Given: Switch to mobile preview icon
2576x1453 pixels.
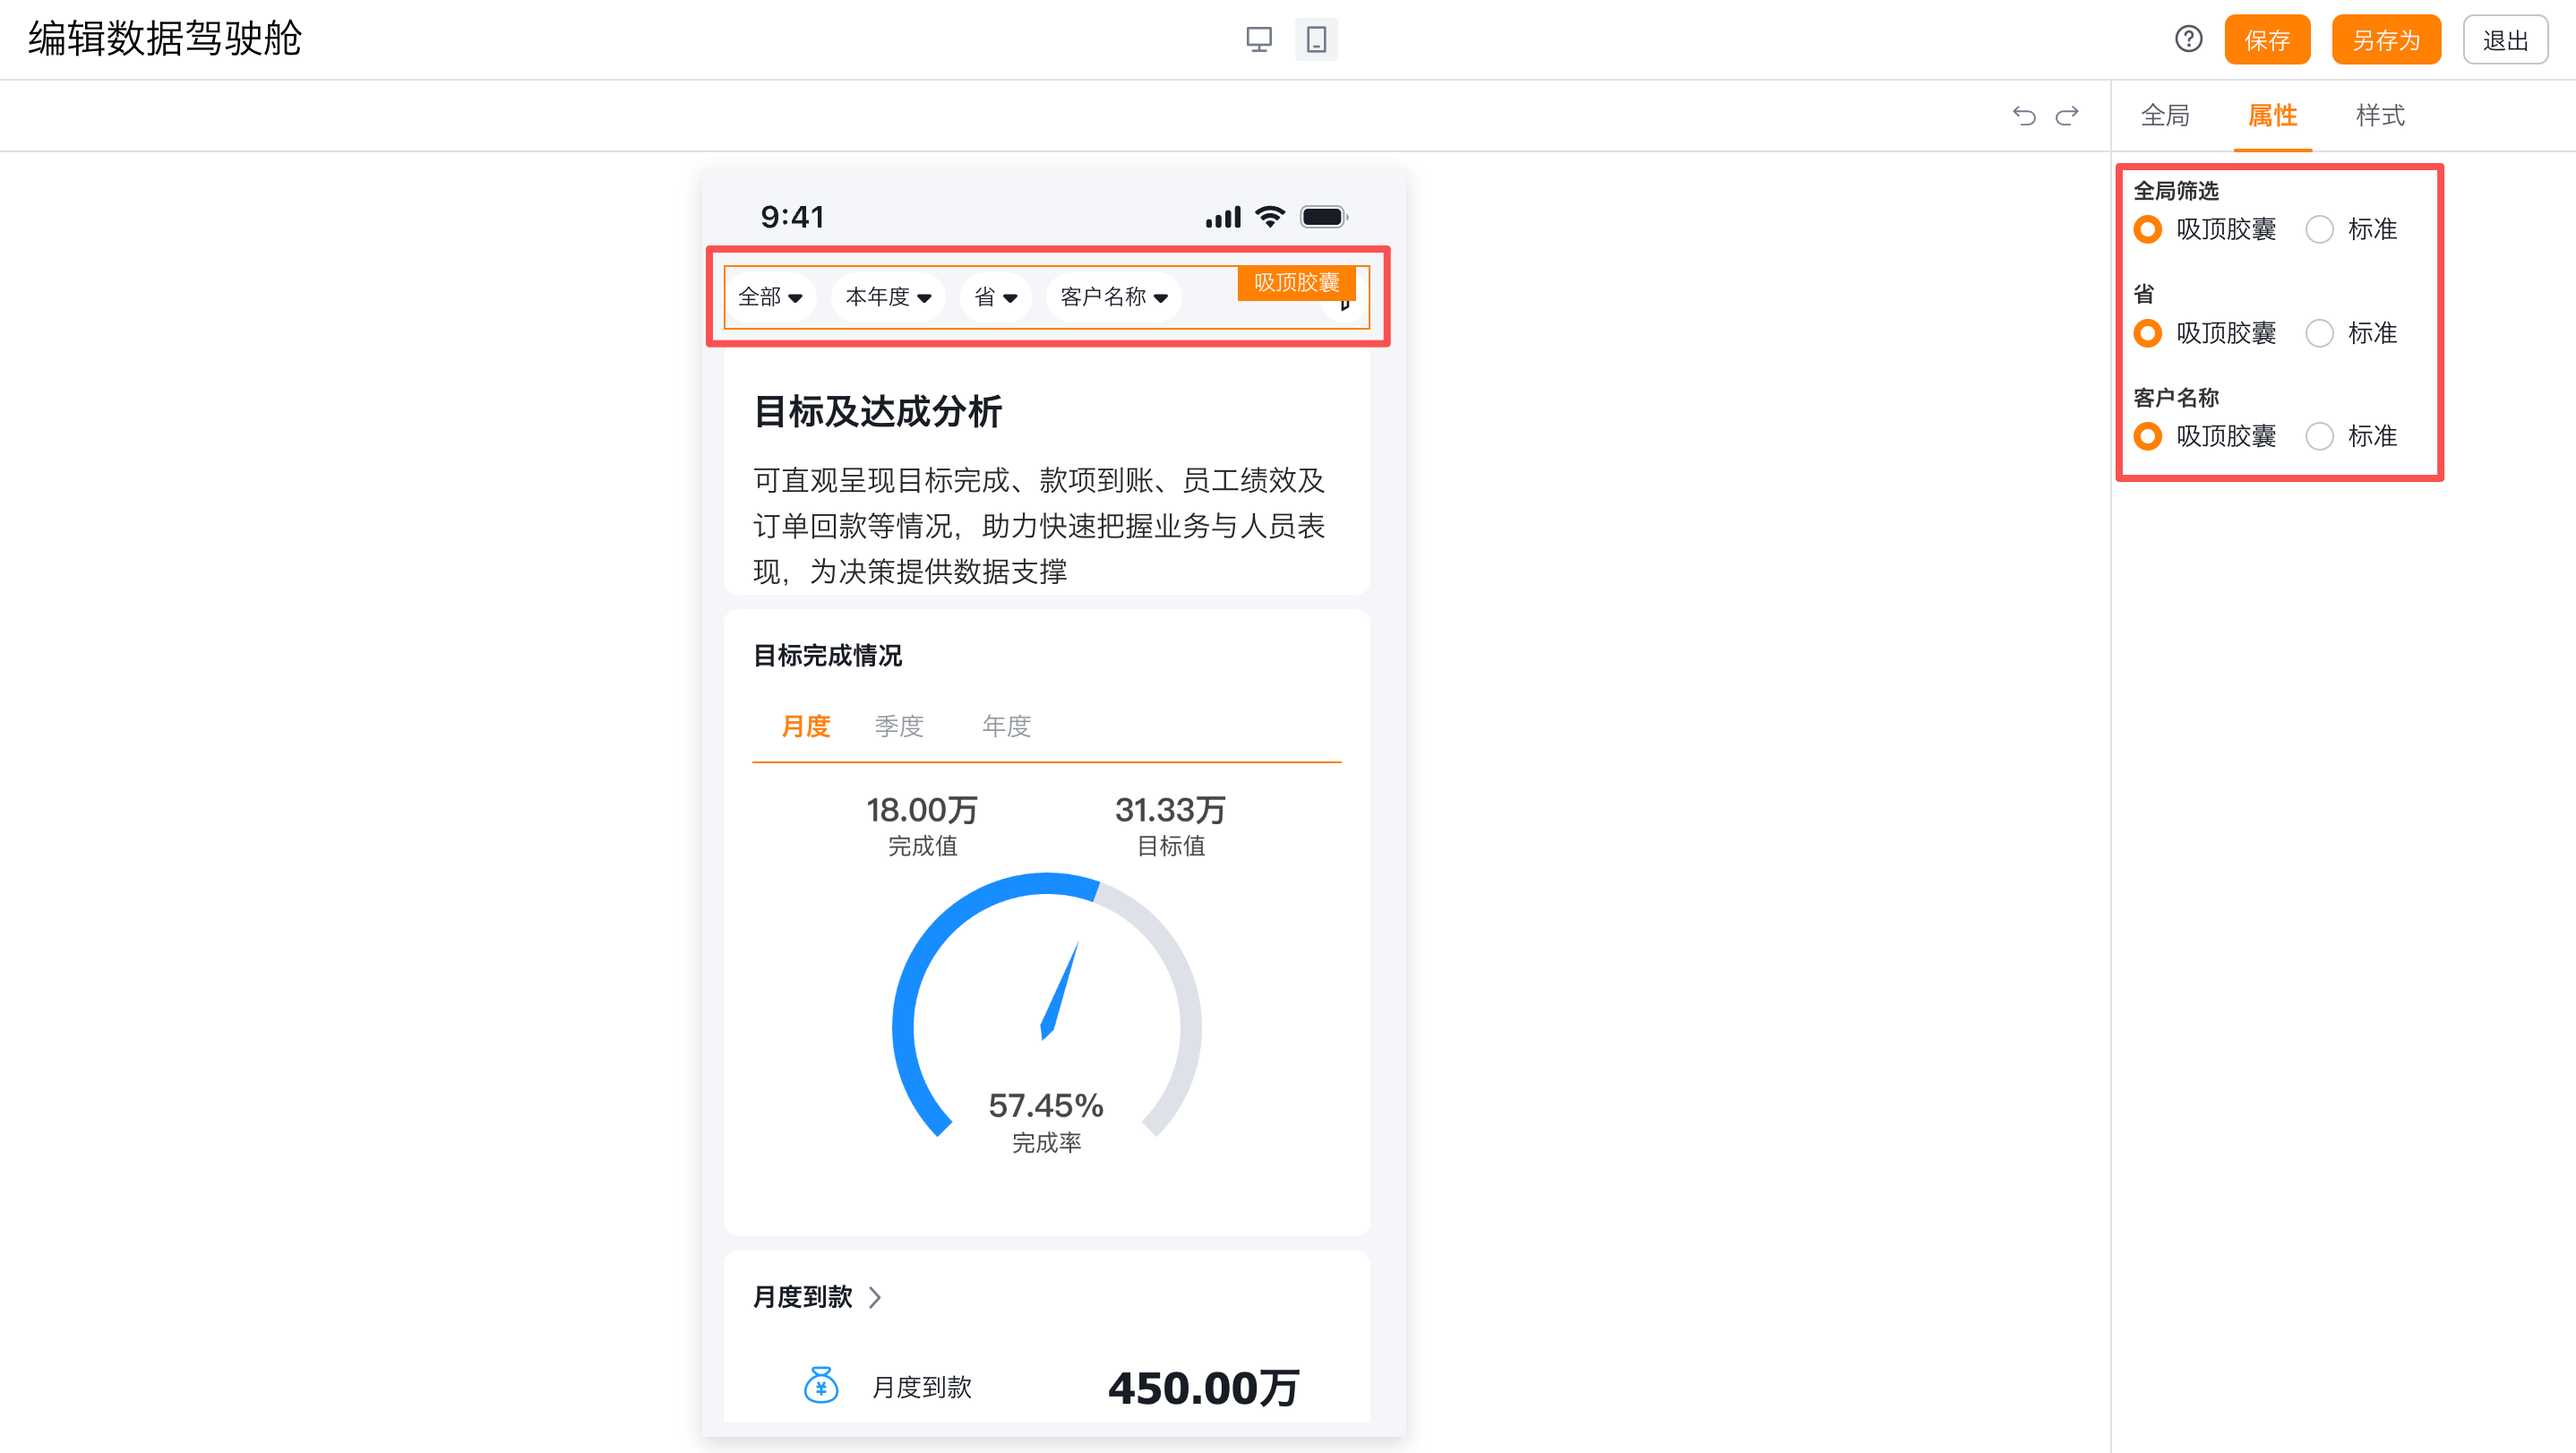Looking at the screenshot, I should tap(1316, 40).
